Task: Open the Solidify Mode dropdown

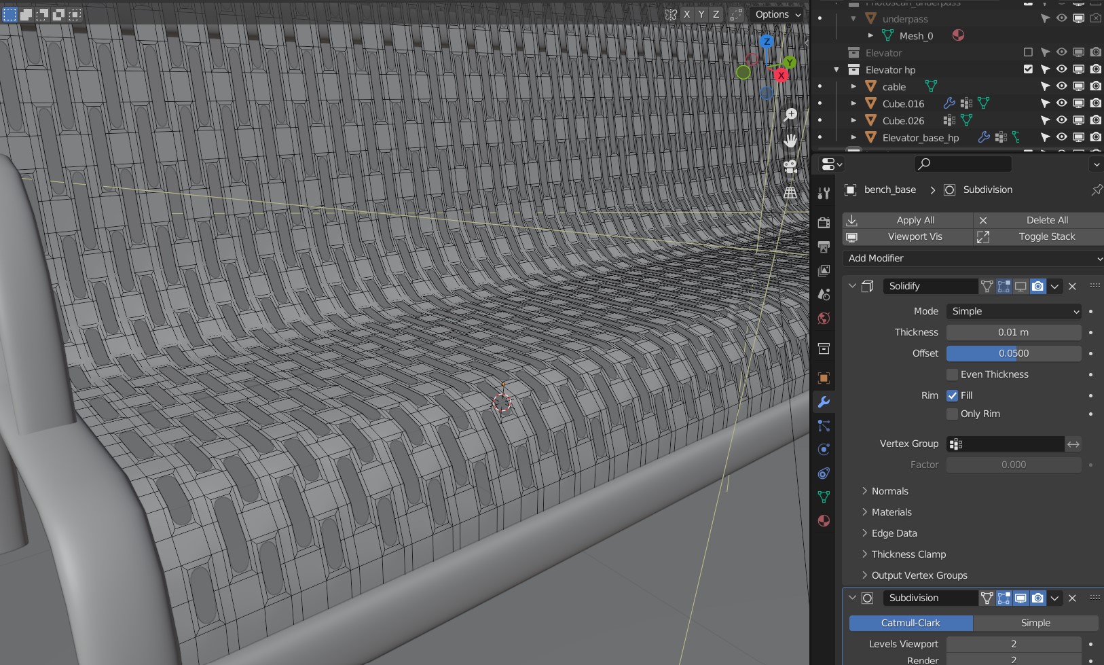Action: point(1014,311)
